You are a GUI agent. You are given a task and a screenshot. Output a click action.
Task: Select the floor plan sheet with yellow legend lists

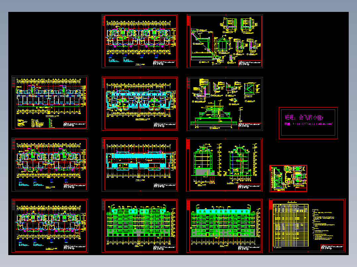50,103
